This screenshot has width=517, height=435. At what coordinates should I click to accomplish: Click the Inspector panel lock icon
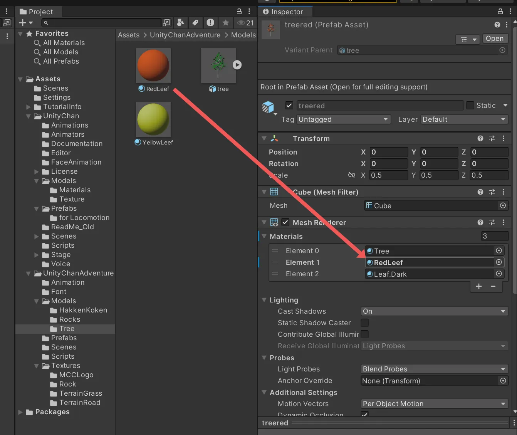(500, 12)
